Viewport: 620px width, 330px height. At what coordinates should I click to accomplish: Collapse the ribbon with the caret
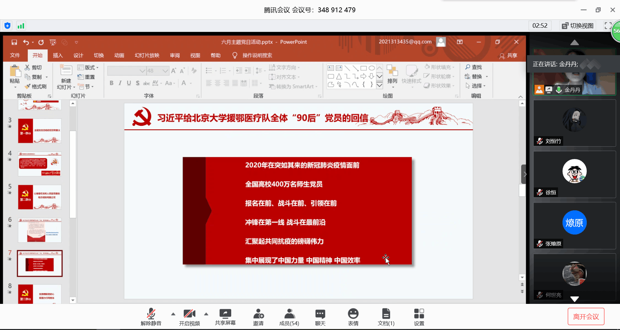point(521,96)
